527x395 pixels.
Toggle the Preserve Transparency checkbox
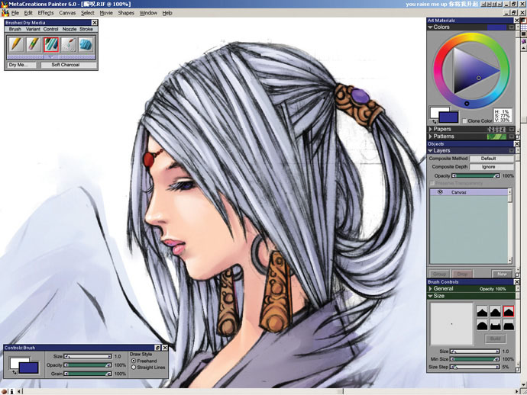click(432, 183)
